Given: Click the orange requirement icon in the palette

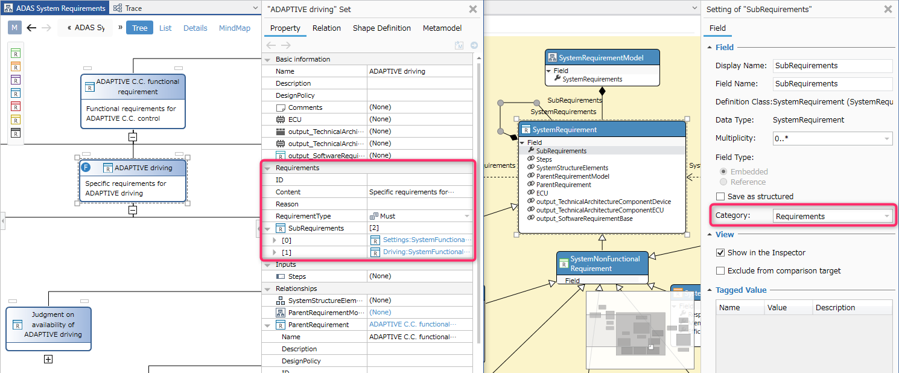Looking at the screenshot, I should pyautogui.click(x=16, y=66).
